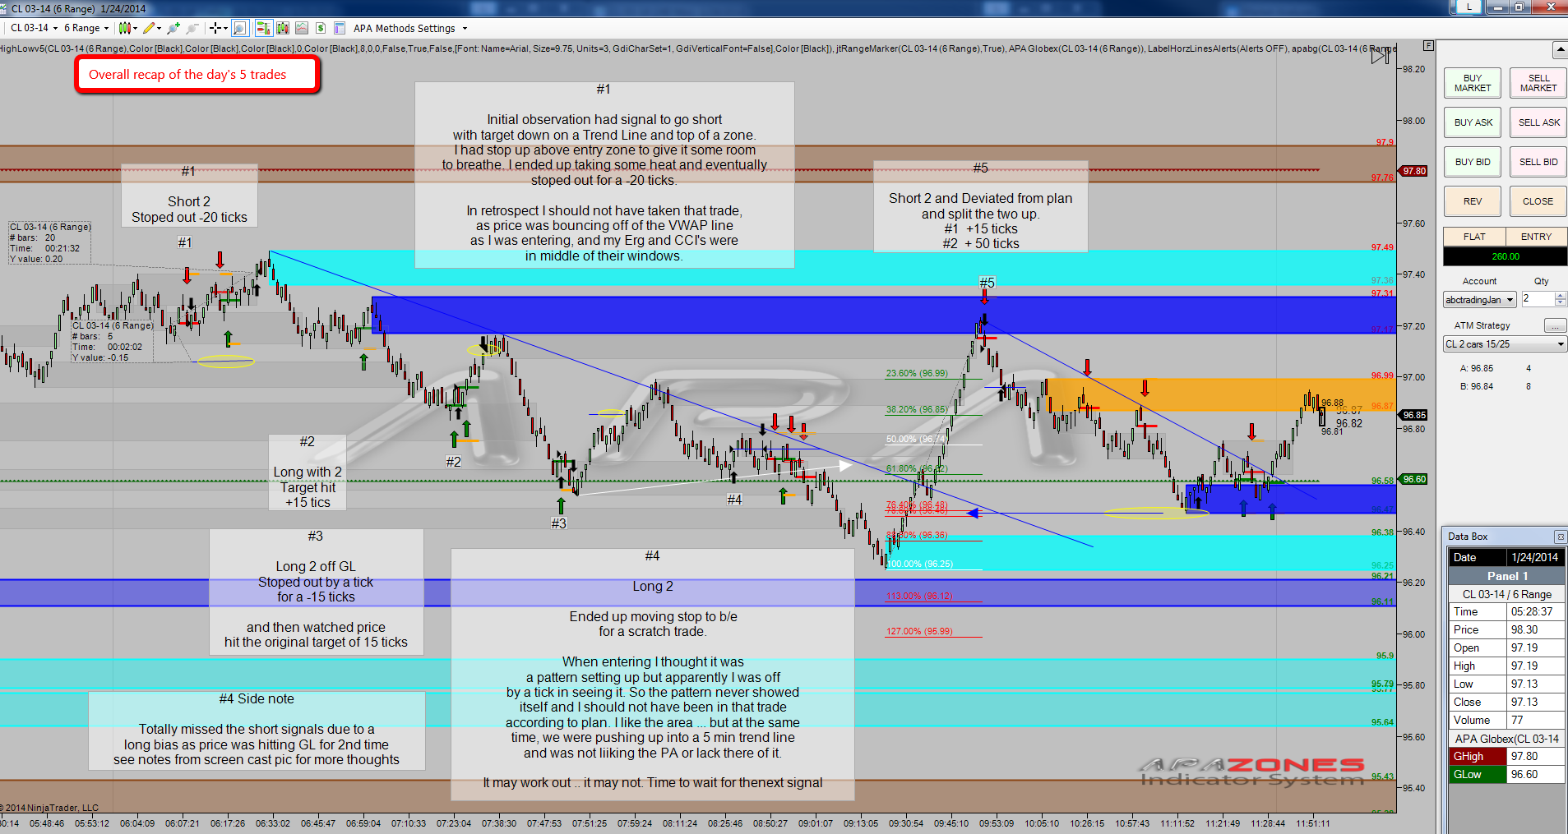This screenshot has width=1568, height=834.
Task: Select the crosshair pointer icon
Action: (215, 28)
